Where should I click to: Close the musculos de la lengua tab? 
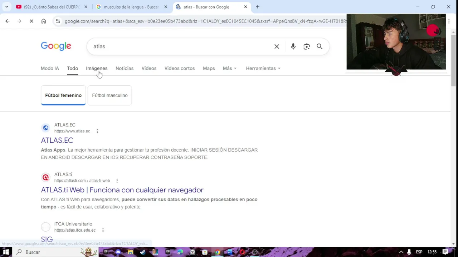click(x=166, y=7)
